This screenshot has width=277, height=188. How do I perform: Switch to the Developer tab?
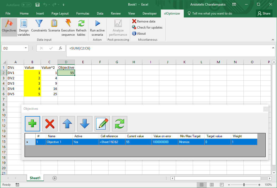pos(149,13)
